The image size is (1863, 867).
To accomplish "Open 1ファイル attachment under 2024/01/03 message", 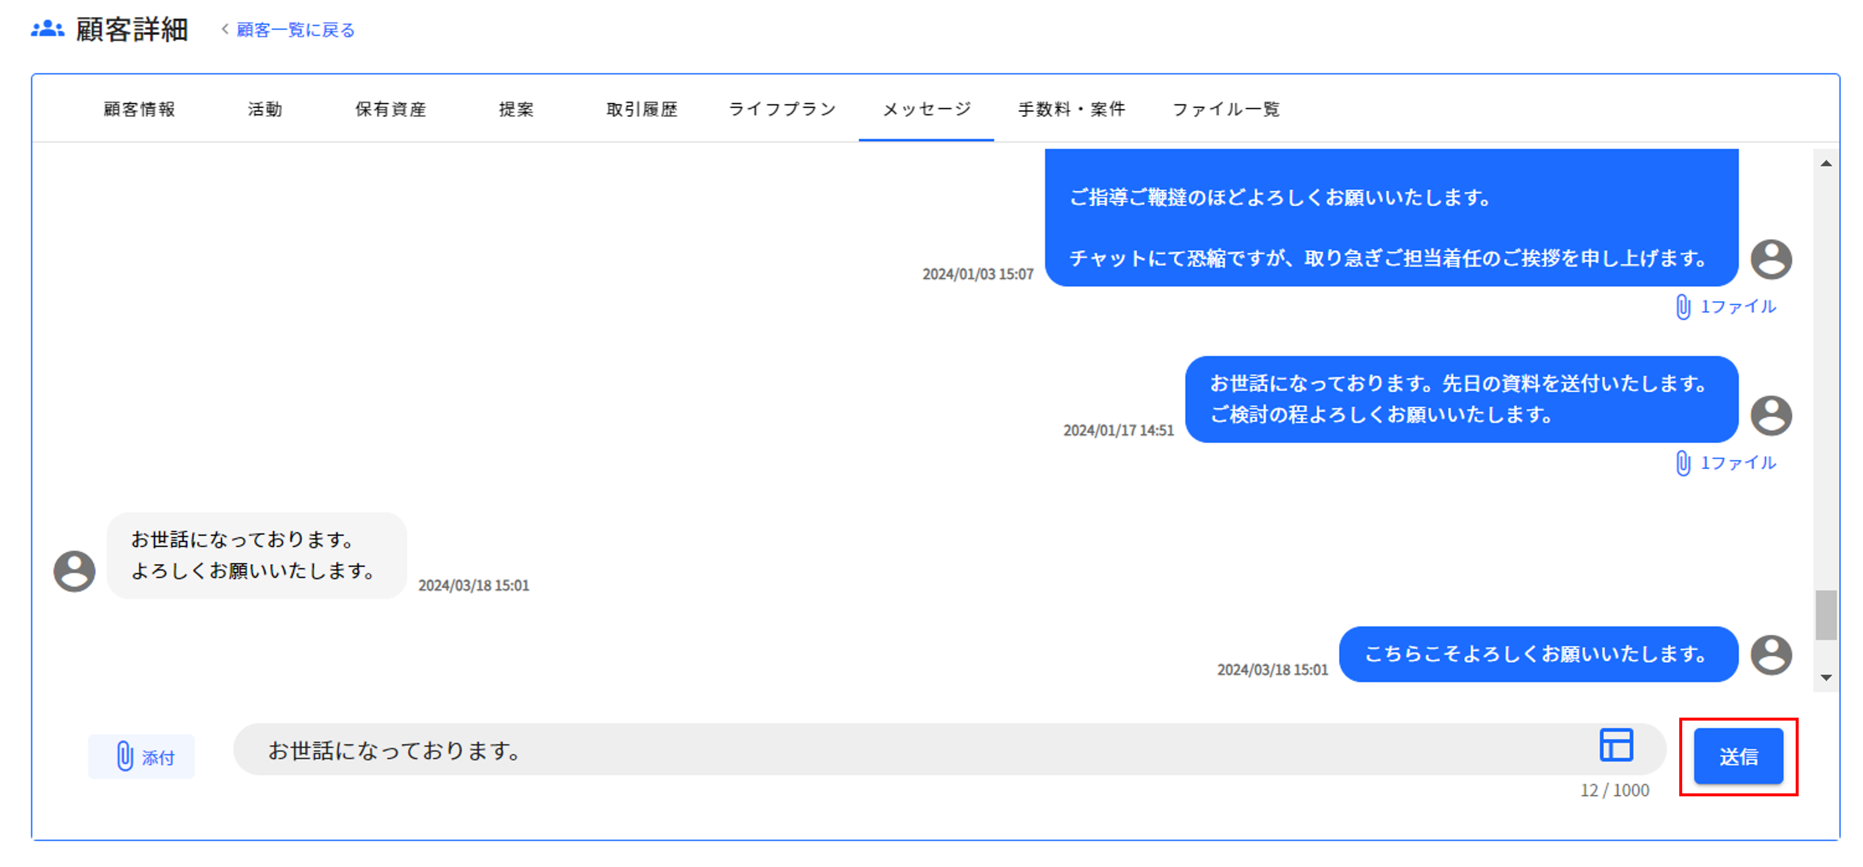I will coord(1726,307).
